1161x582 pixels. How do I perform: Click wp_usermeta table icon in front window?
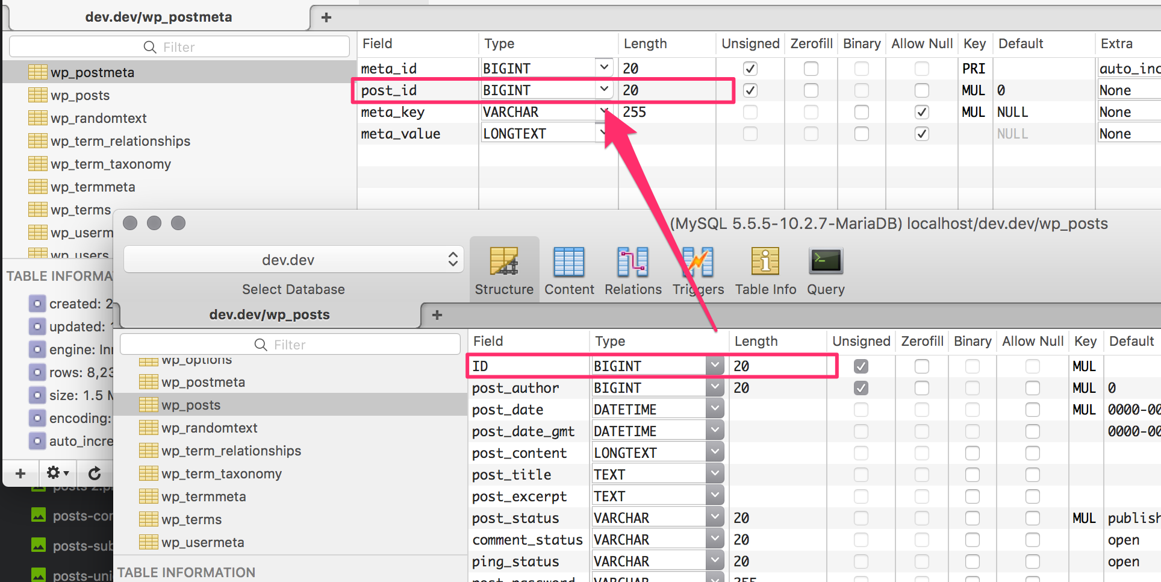(x=148, y=542)
